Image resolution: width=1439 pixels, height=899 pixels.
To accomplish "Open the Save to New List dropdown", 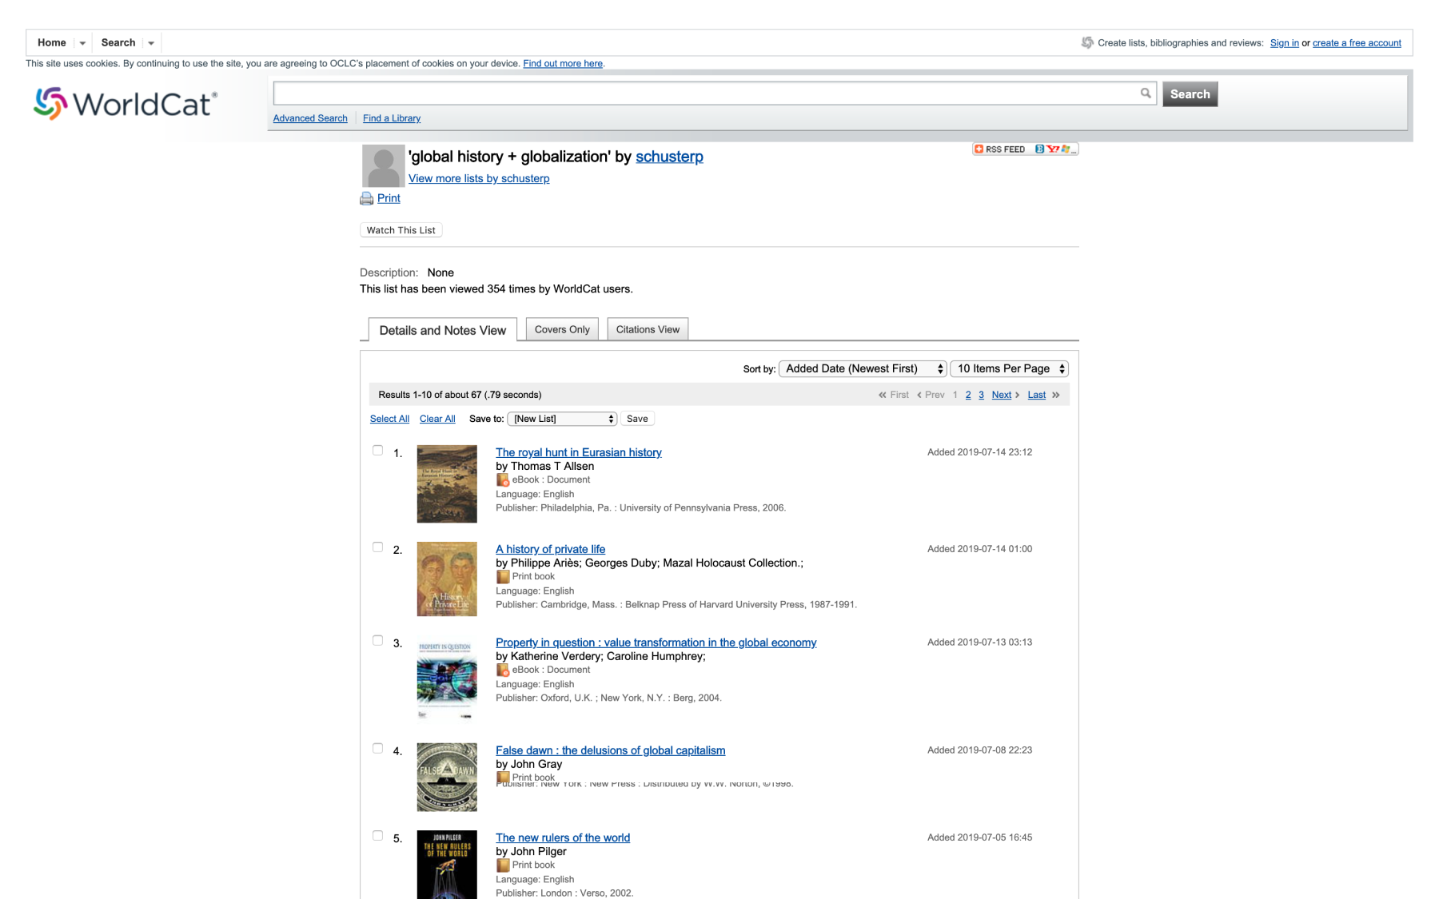I will point(562,419).
